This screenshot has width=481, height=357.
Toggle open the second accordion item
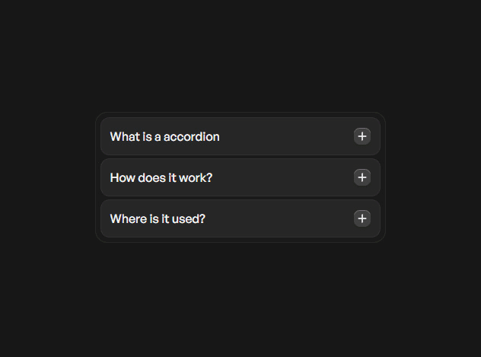(x=240, y=177)
